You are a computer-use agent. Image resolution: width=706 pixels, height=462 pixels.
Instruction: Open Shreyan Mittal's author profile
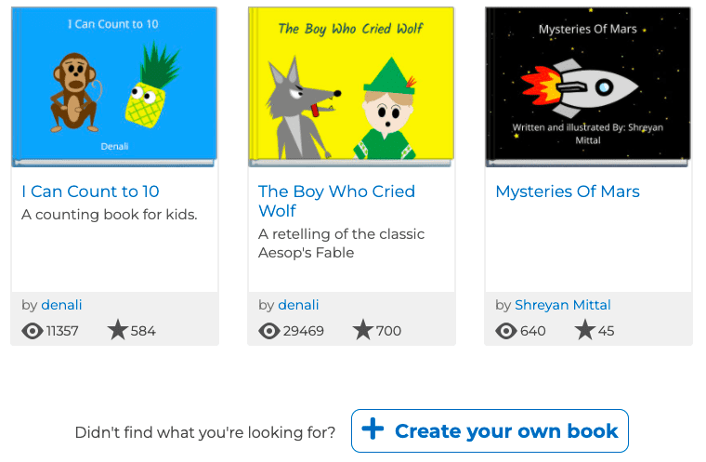[x=563, y=305]
